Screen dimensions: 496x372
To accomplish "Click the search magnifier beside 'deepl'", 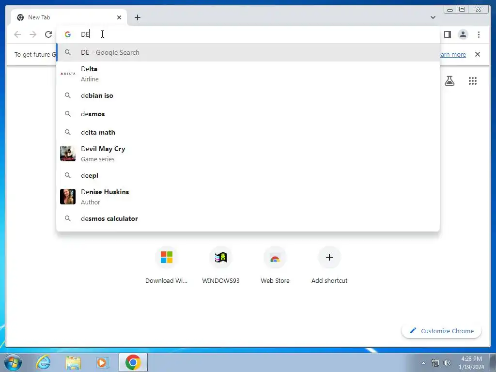I will coord(68,175).
